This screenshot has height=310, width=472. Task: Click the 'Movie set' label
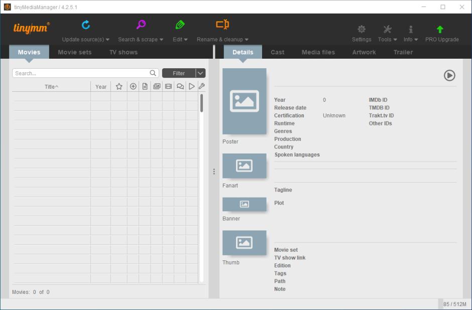pos(286,250)
